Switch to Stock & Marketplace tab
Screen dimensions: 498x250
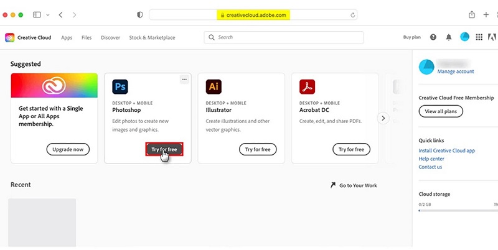(152, 37)
